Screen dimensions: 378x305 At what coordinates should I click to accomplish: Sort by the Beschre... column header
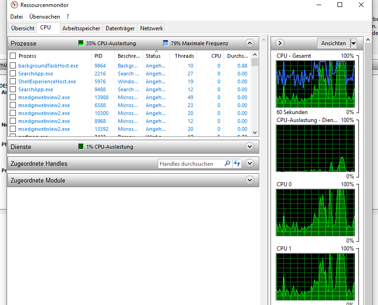[x=129, y=56]
